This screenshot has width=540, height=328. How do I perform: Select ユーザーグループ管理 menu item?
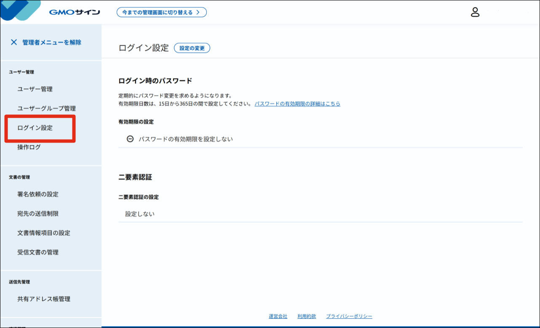[x=46, y=108]
